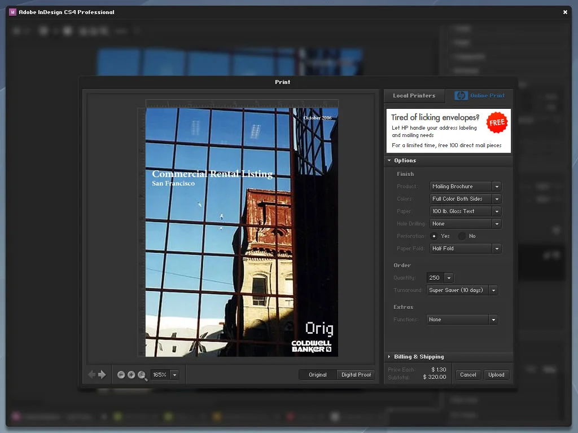578x433 pixels.
Task: Click the price each value $ 1.30
Action: pos(439,370)
